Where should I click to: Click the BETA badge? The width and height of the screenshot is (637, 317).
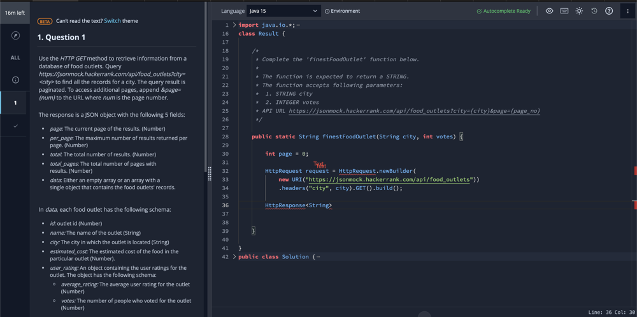[x=45, y=21]
